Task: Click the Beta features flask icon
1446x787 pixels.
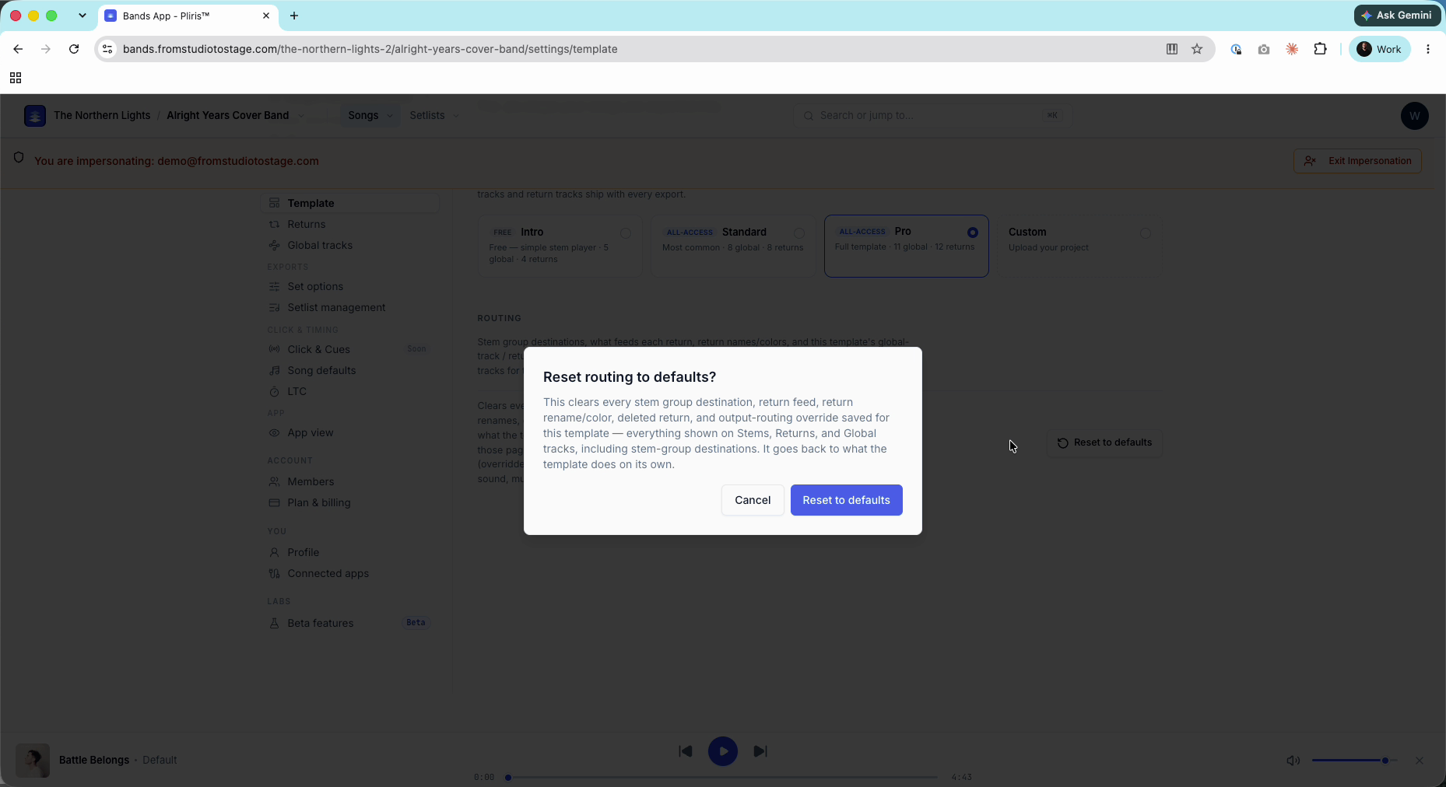Action: [274, 623]
